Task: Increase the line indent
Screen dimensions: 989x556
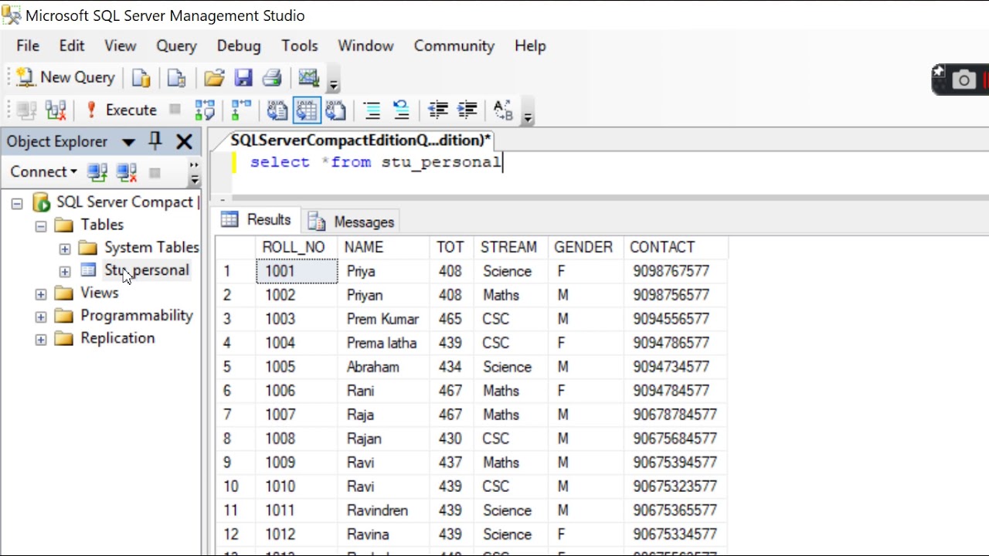Action: coord(467,110)
